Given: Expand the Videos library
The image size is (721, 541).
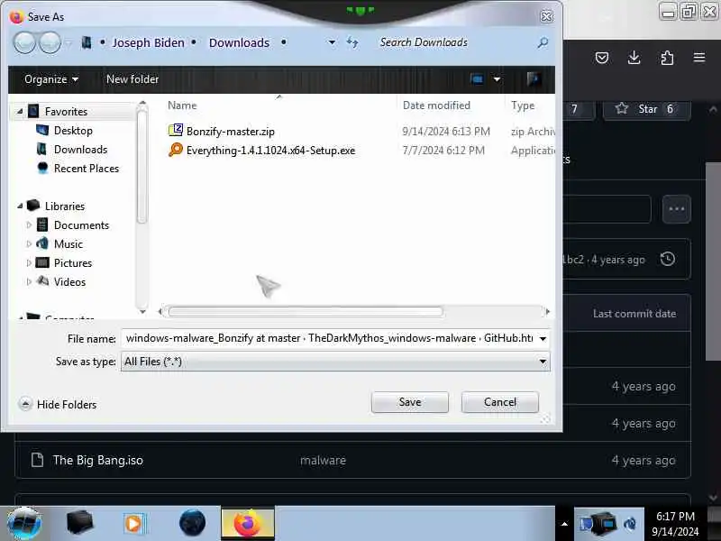Looking at the screenshot, I should 29,281.
